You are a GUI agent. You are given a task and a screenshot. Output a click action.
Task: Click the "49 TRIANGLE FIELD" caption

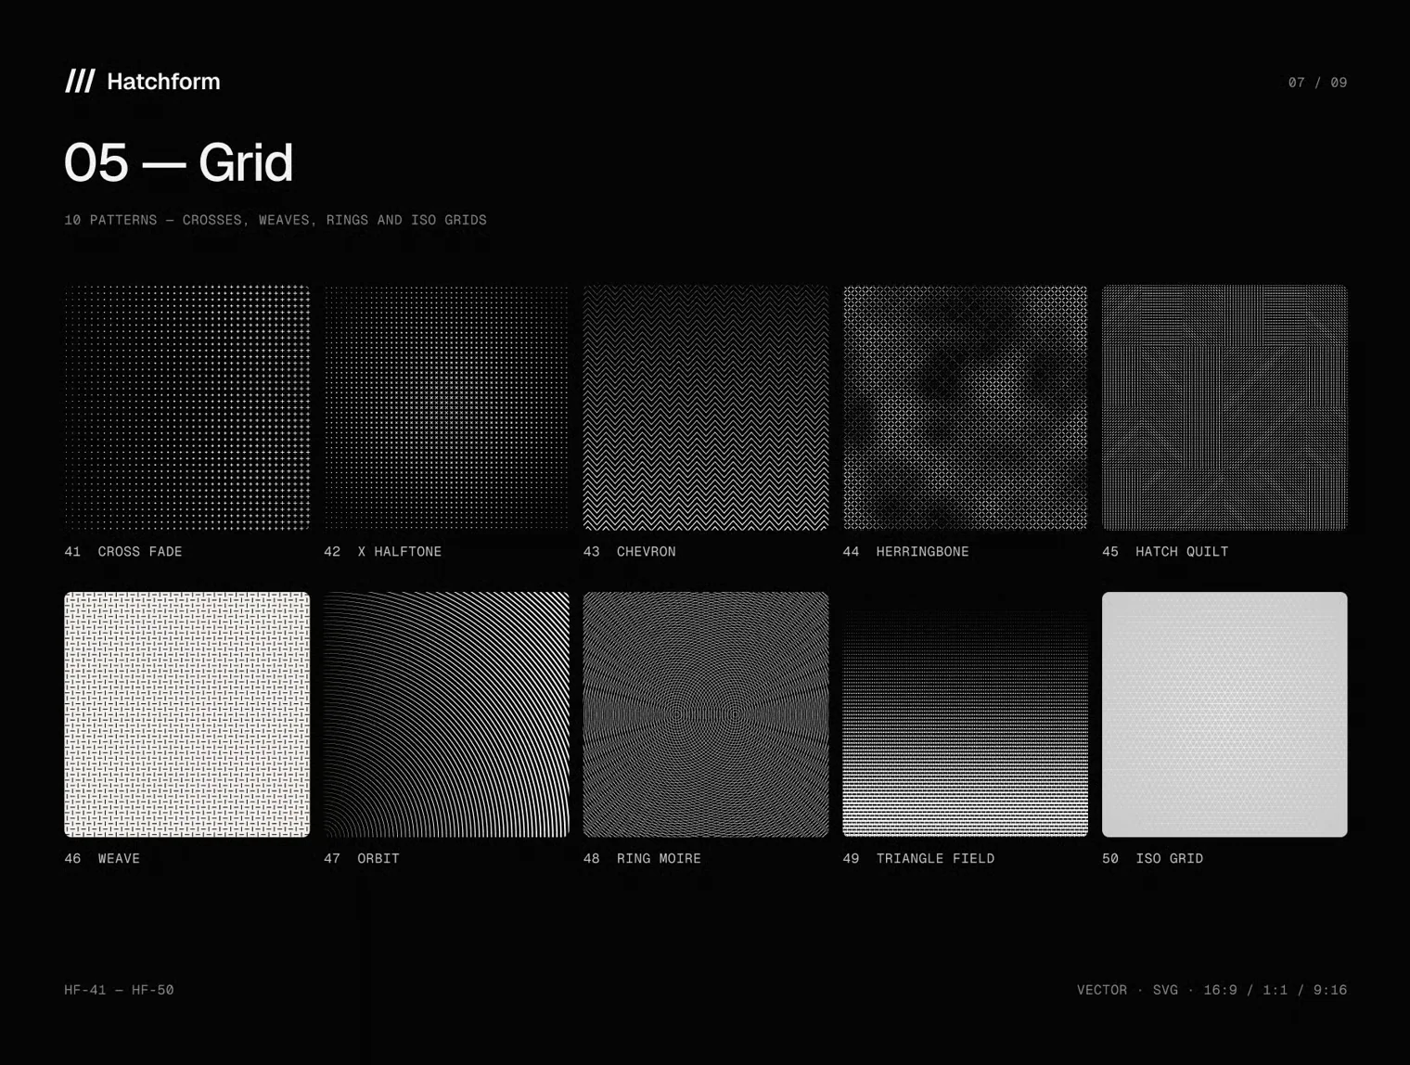tap(918, 858)
